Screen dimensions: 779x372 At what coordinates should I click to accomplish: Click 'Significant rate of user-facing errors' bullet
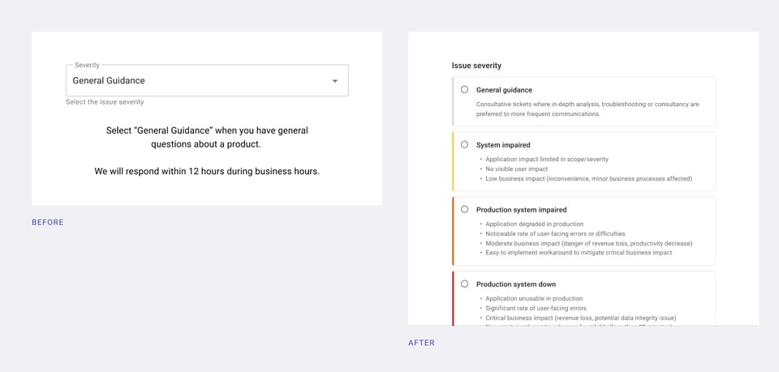(536, 308)
